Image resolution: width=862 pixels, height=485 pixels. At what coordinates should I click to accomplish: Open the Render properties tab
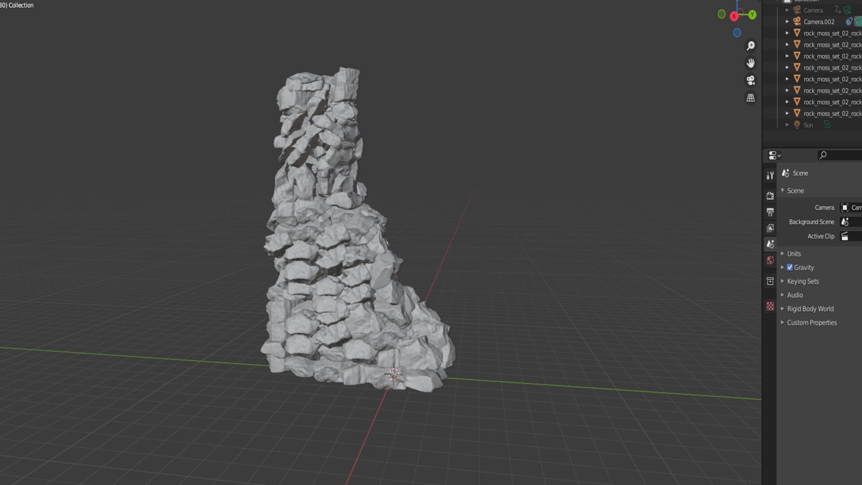pyautogui.click(x=770, y=196)
